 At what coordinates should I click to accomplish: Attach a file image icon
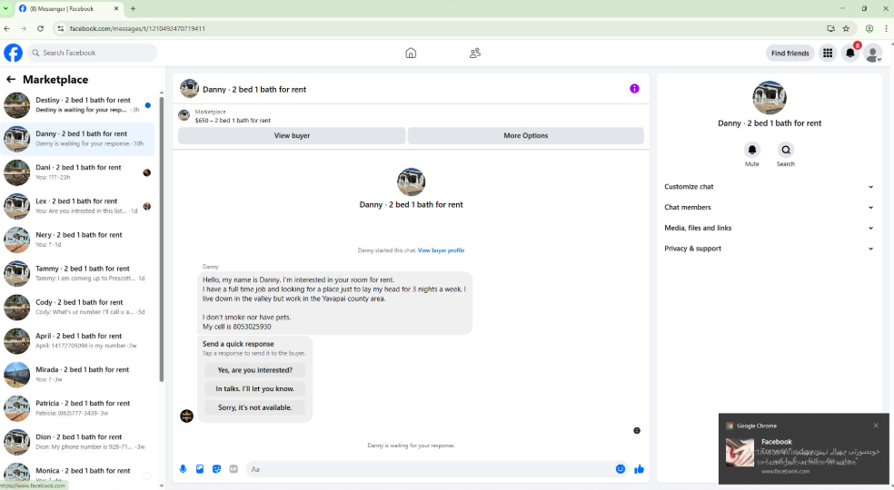coord(200,469)
